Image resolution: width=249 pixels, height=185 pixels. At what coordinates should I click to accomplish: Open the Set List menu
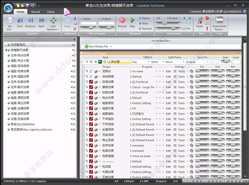pyautogui.click(x=10, y=24)
